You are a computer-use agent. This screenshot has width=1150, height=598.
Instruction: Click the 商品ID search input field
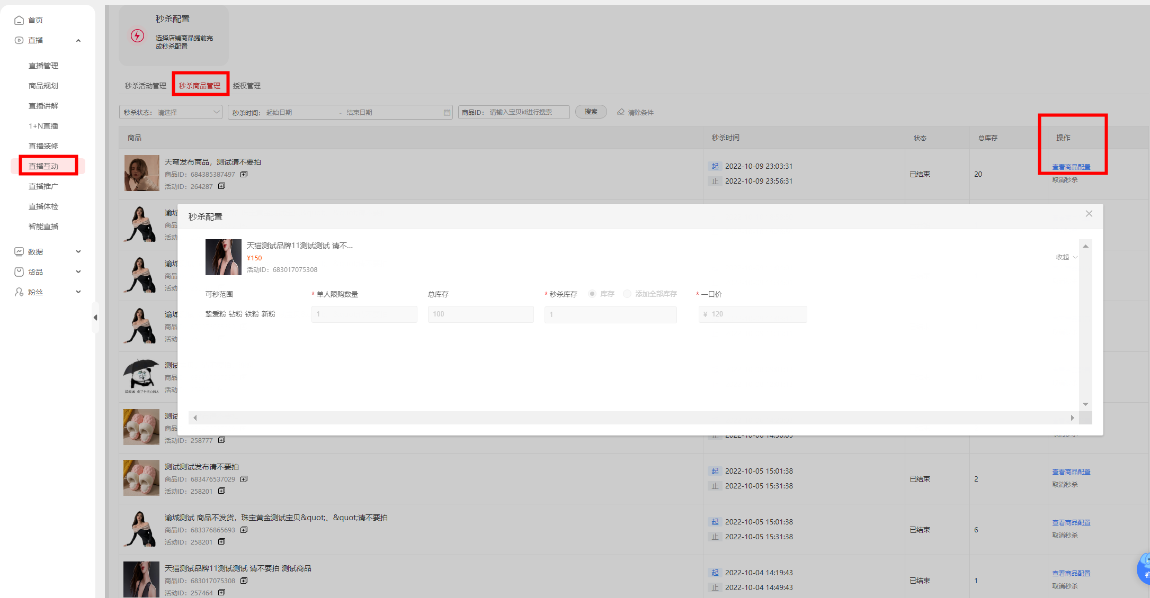(514, 112)
